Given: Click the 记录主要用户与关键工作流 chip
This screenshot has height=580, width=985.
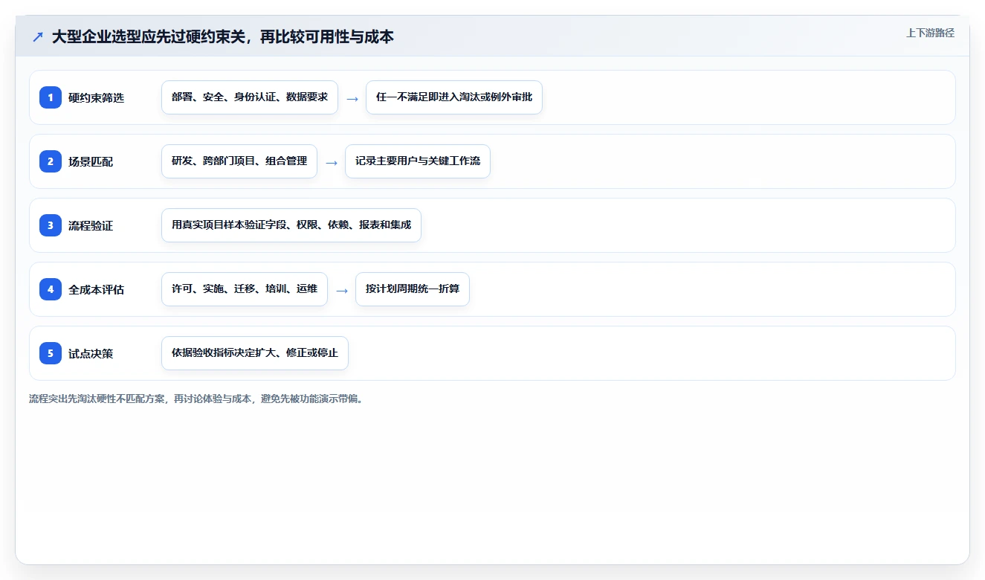Looking at the screenshot, I should pyautogui.click(x=418, y=161).
